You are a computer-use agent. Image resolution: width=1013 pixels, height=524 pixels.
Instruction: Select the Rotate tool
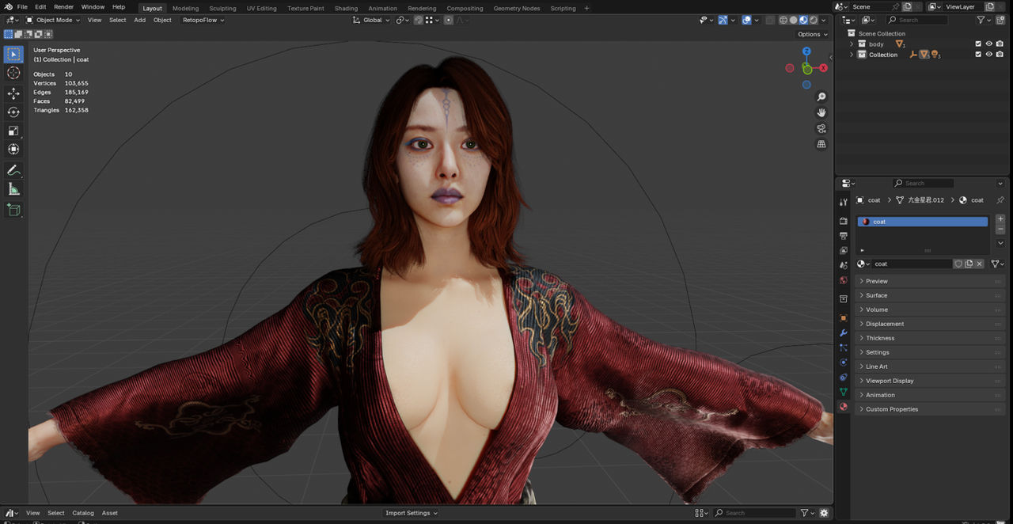13,112
